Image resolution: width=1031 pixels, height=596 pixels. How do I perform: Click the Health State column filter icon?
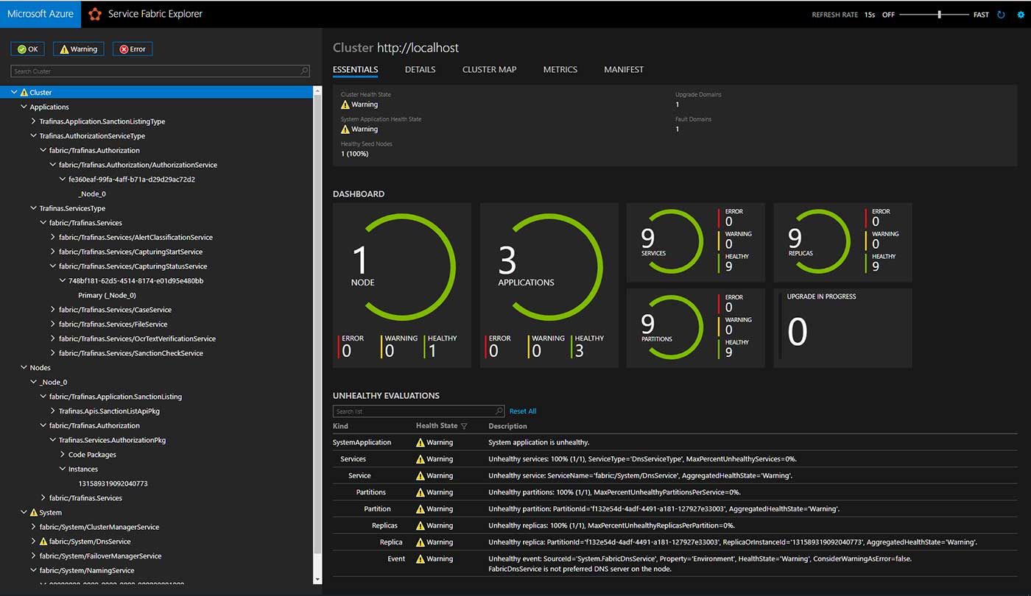tap(464, 426)
